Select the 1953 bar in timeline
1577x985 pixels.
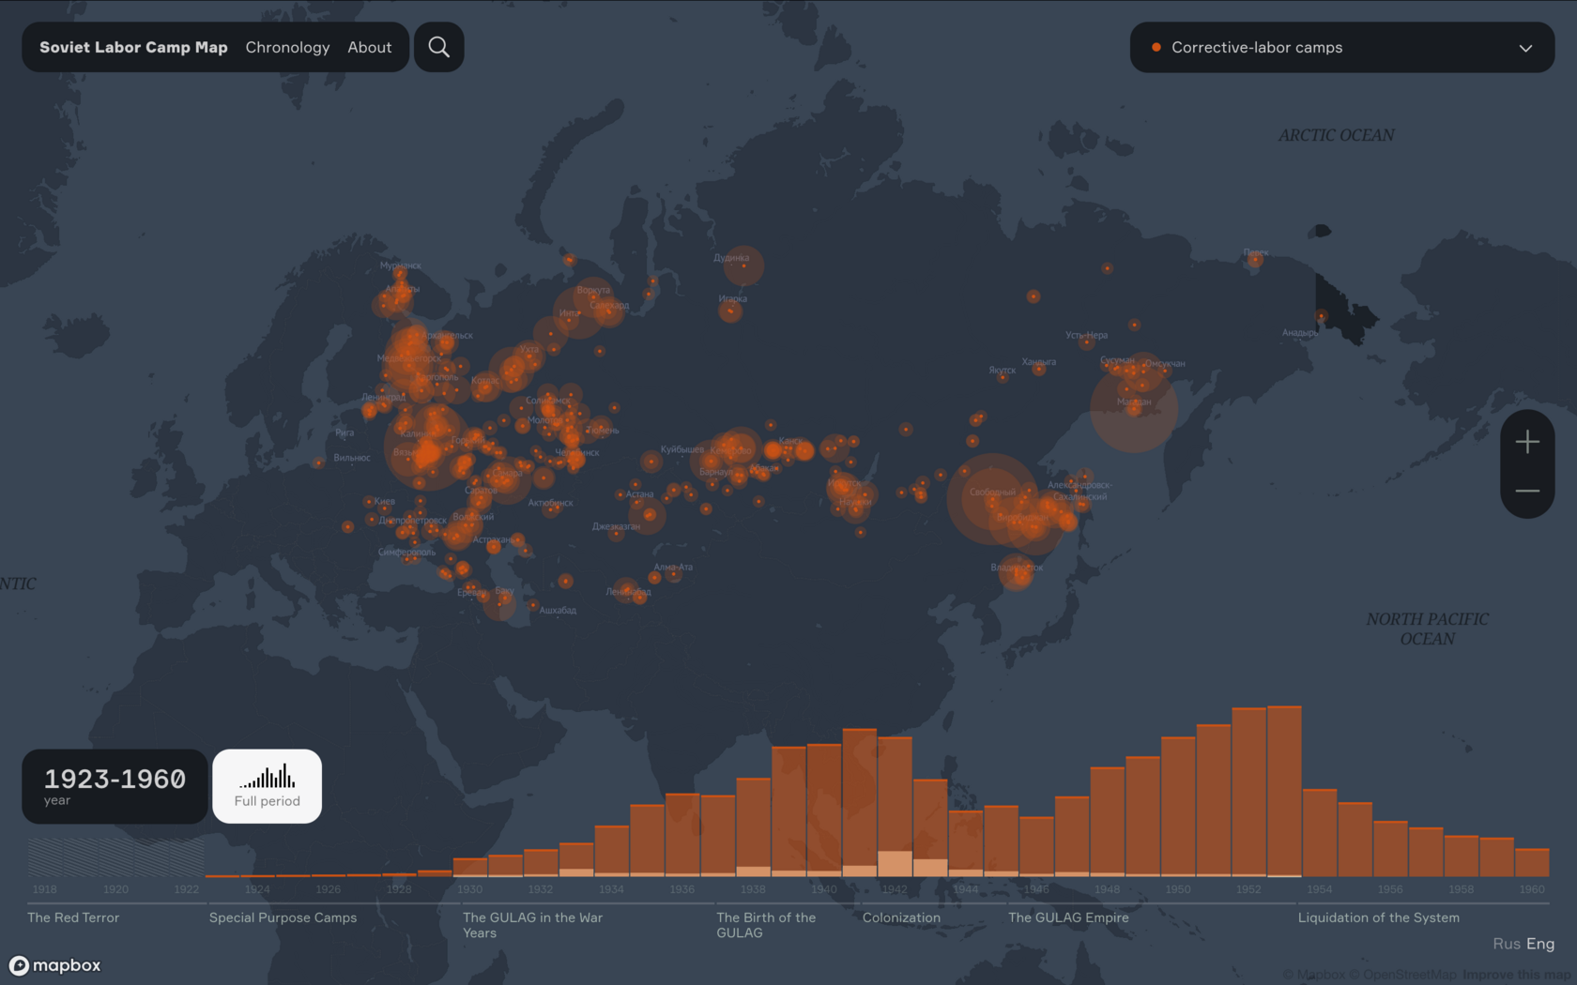coord(1284,791)
